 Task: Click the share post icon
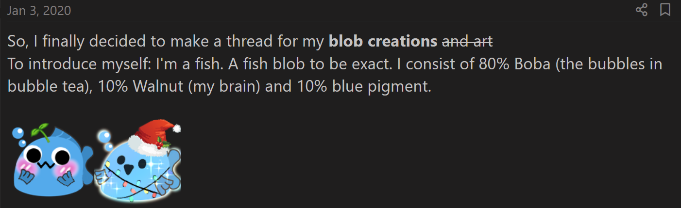coord(642,10)
